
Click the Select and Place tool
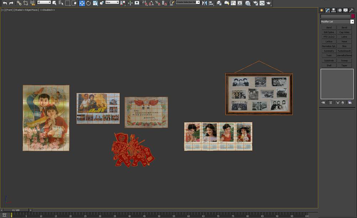101,3
